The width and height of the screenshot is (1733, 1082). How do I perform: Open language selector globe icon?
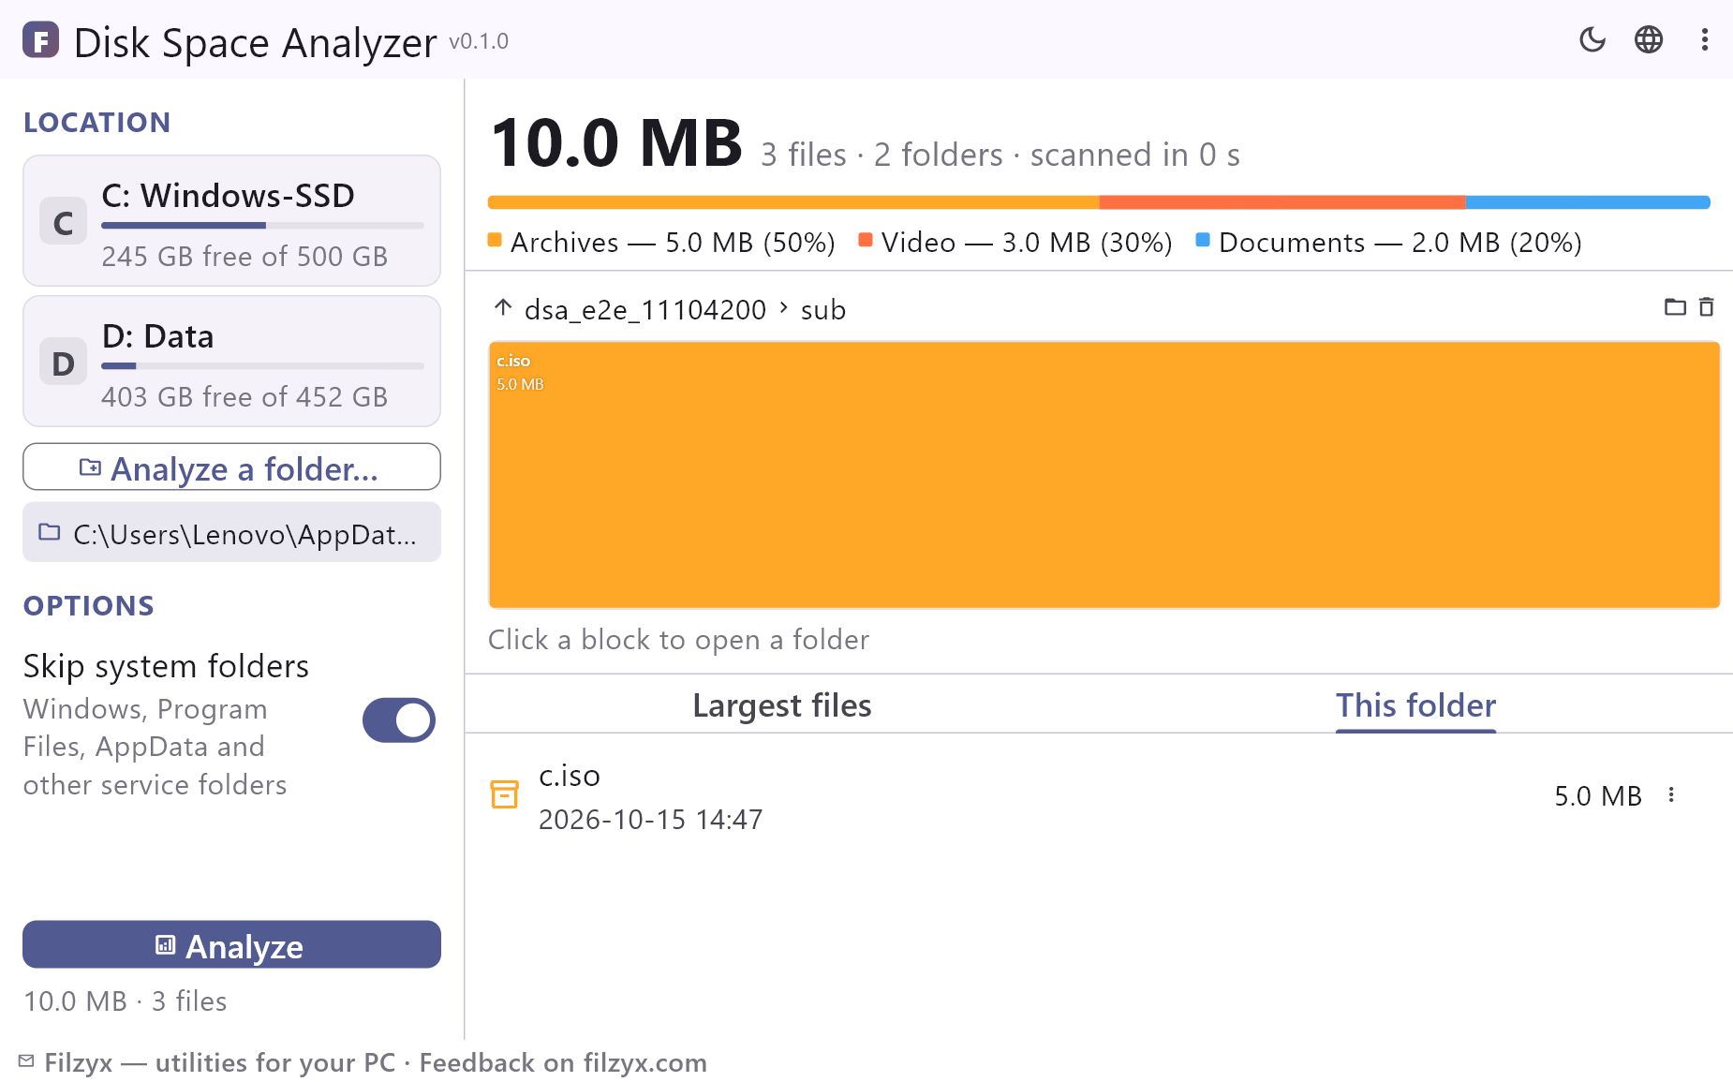click(1649, 39)
